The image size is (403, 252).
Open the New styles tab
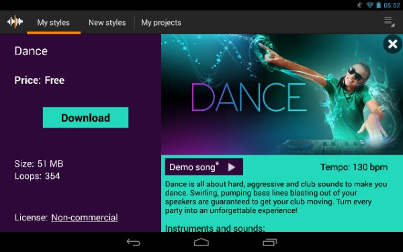(107, 23)
